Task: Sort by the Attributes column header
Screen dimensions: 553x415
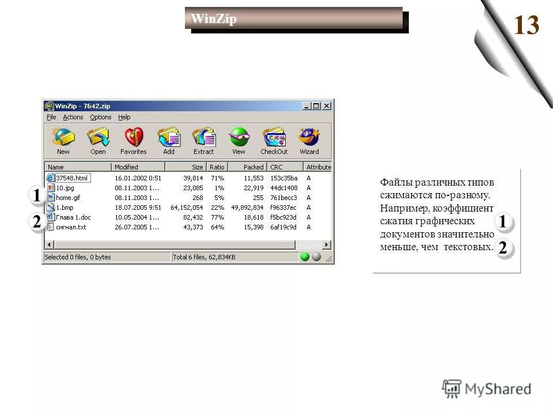Action: [x=317, y=167]
